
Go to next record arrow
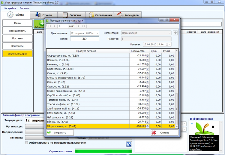click(79, 26)
